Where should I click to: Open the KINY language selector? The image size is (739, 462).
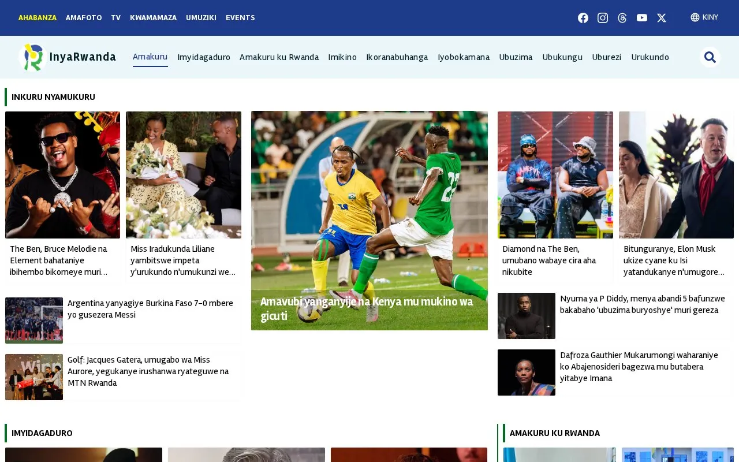pos(704,17)
